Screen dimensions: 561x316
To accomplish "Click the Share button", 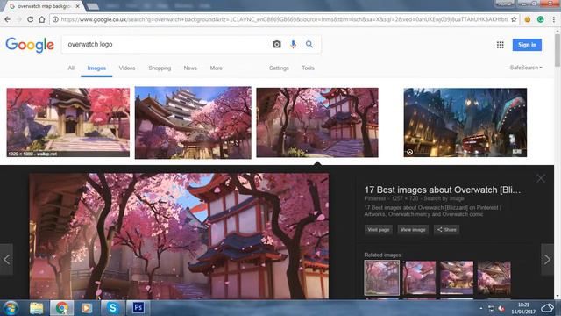I will point(446,230).
